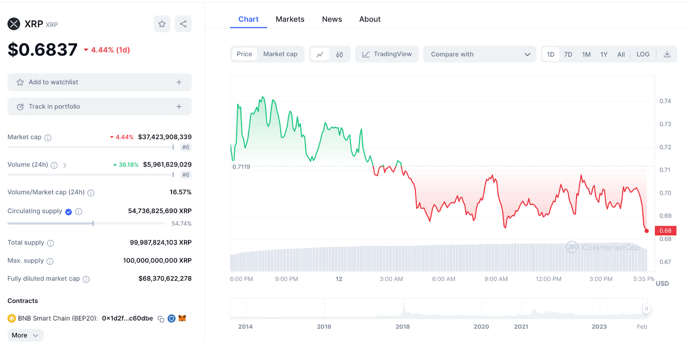Expand contracts with the More dropdown
This screenshot has width=690, height=342.
tap(25, 336)
